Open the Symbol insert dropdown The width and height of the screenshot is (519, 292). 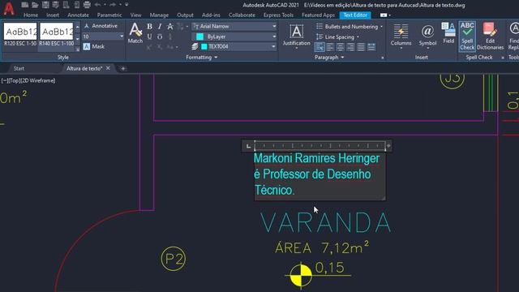(427, 36)
